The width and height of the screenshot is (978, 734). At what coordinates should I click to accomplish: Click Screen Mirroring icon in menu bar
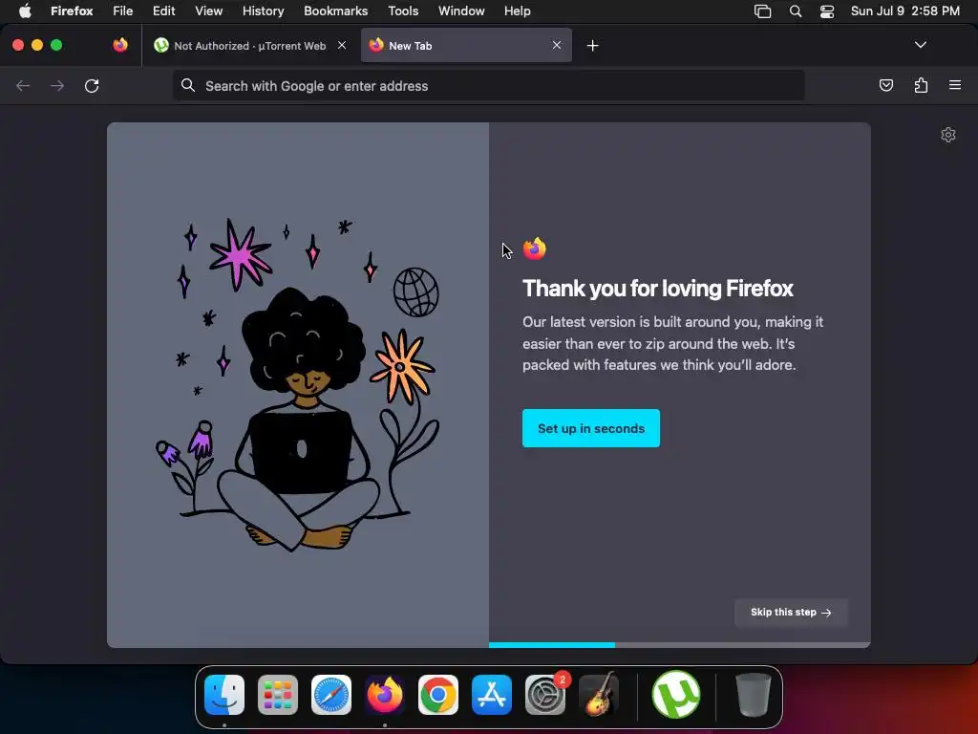tap(762, 11)
